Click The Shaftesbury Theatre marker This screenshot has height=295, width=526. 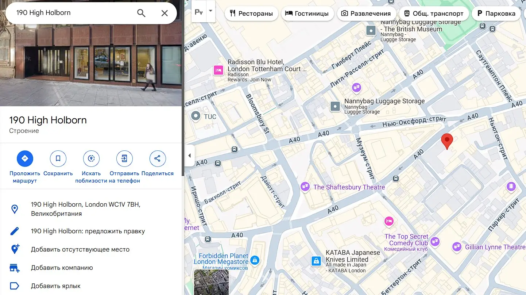tap(305, 187)
